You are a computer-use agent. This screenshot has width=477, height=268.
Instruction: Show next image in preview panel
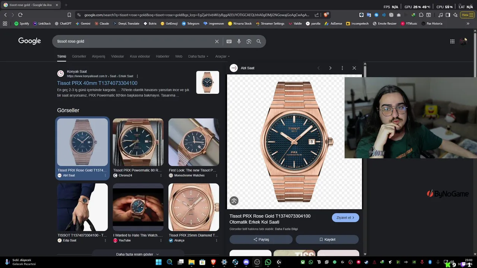[330, 68]
